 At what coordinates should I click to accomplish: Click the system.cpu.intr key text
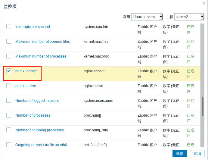[96, 27]
